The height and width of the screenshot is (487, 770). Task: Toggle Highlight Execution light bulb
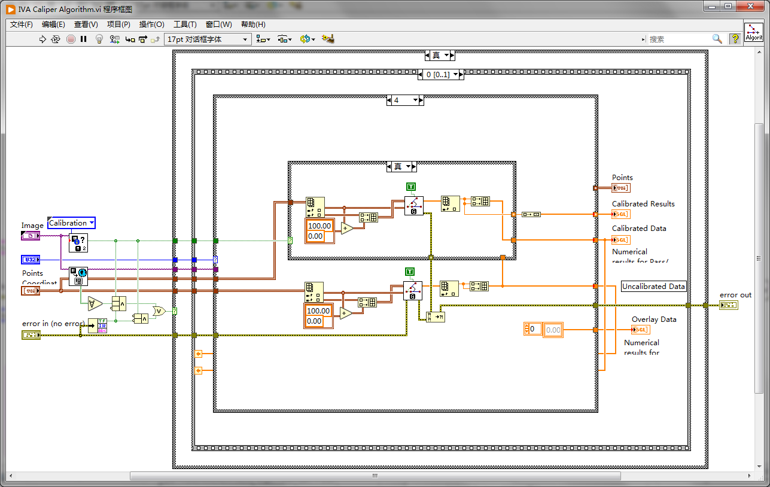(99, 39)
